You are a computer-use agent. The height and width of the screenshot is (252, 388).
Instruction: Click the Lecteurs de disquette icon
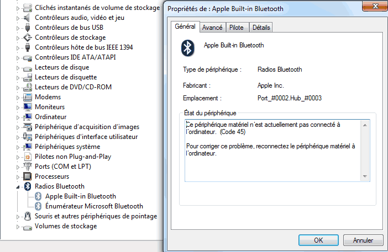(28, 78)
